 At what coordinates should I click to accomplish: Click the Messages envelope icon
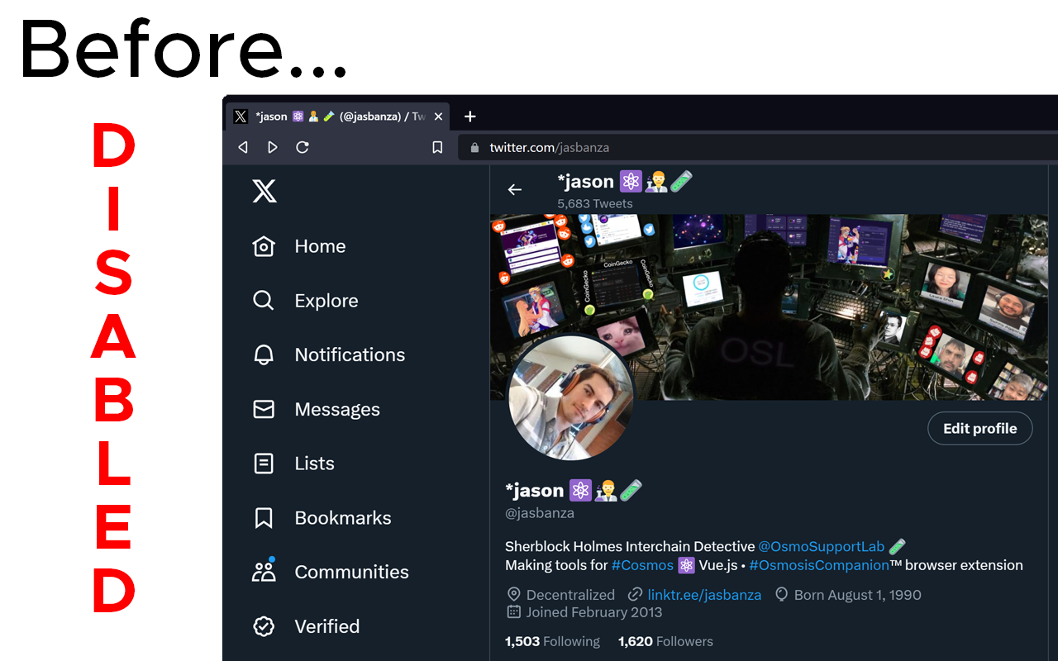point(264,409)
